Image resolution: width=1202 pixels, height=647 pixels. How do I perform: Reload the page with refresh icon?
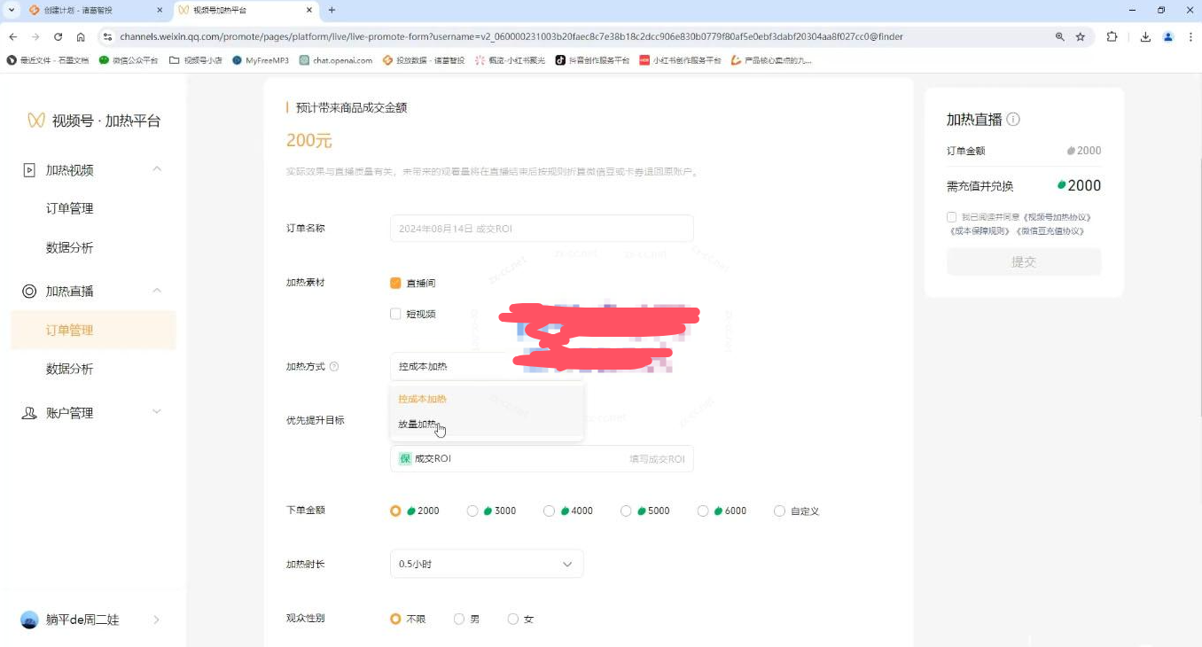(59, 37)
